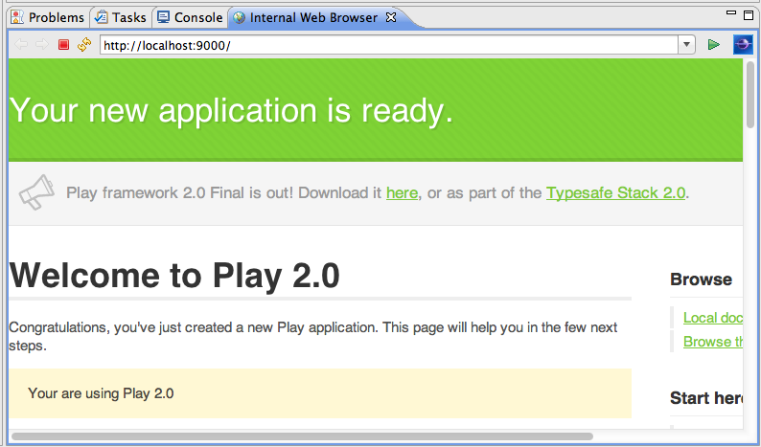Click the browser back arrow icon
761x447 pixels.
[x=21, y=45]
